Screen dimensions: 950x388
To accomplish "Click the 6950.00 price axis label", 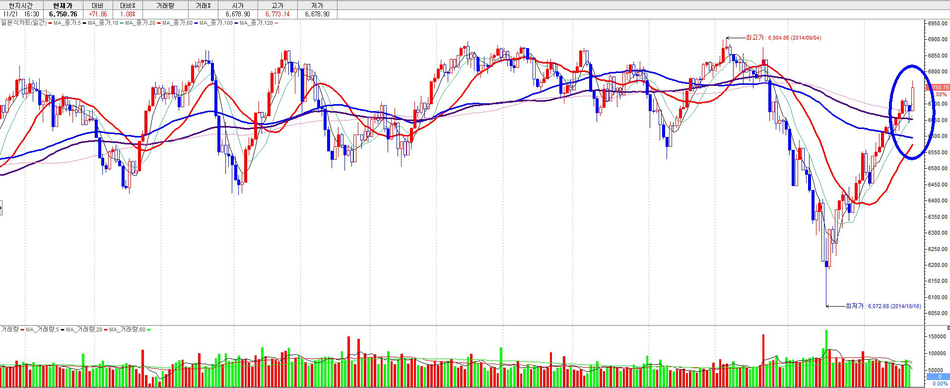I will (938, 23).
